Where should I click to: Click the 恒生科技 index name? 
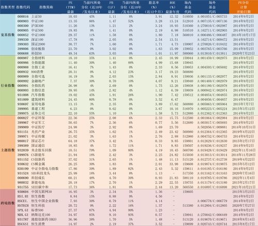point(38,205)
